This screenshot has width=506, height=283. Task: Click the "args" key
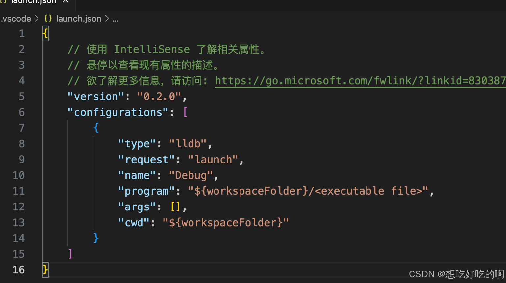(x=137, y=207)
